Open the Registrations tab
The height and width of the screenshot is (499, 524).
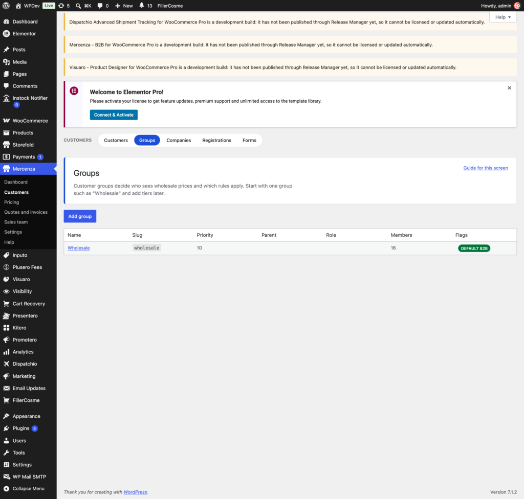(216, 140)
